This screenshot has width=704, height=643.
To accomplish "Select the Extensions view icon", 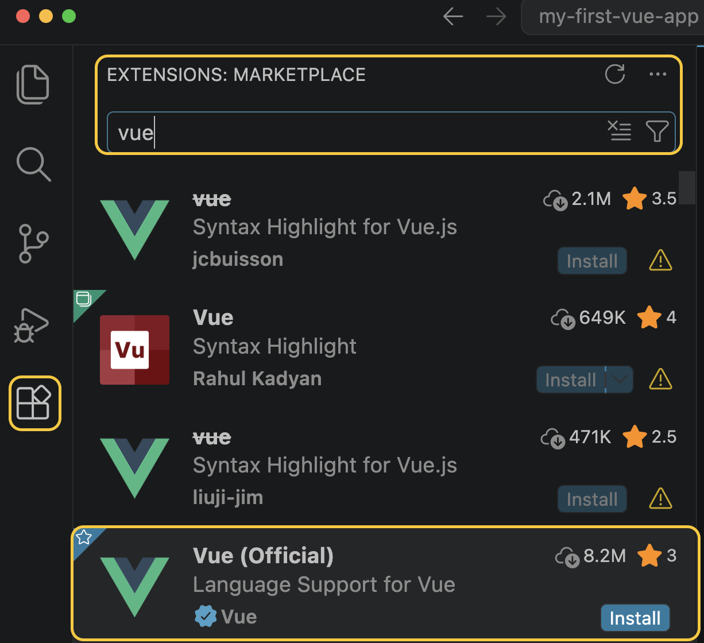I will coord(34,403).
